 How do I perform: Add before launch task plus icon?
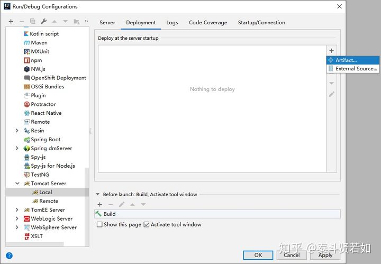click(x=99, y=205)
